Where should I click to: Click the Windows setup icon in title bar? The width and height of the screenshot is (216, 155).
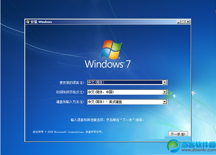pos(28,22)
